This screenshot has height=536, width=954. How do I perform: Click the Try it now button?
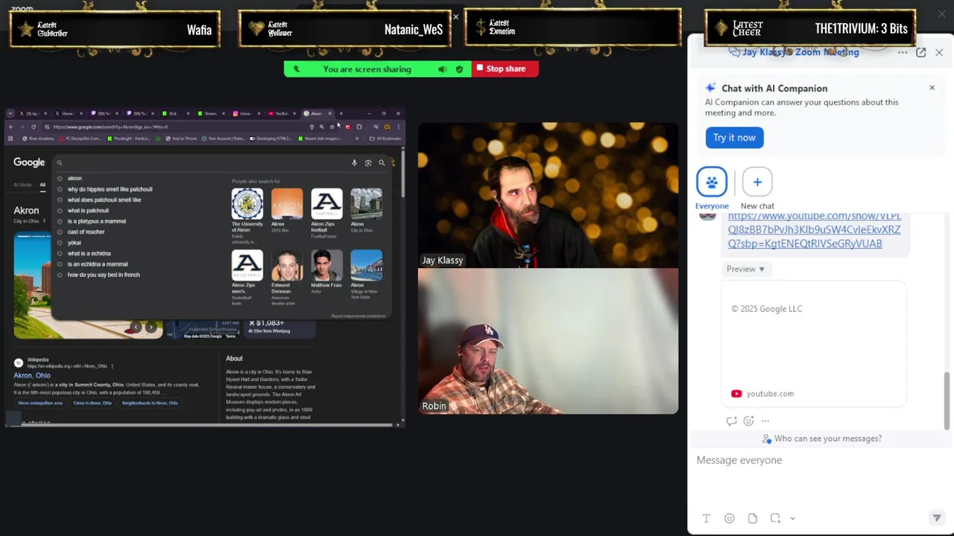(x=734, y=137)
